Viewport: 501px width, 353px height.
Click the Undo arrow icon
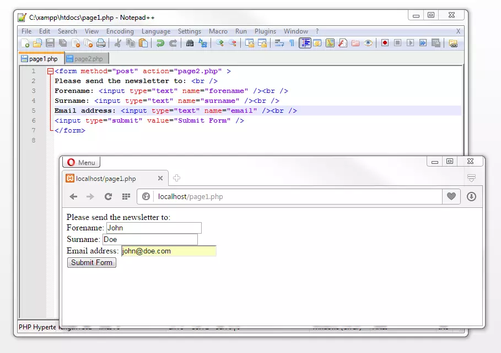[160, 44]
